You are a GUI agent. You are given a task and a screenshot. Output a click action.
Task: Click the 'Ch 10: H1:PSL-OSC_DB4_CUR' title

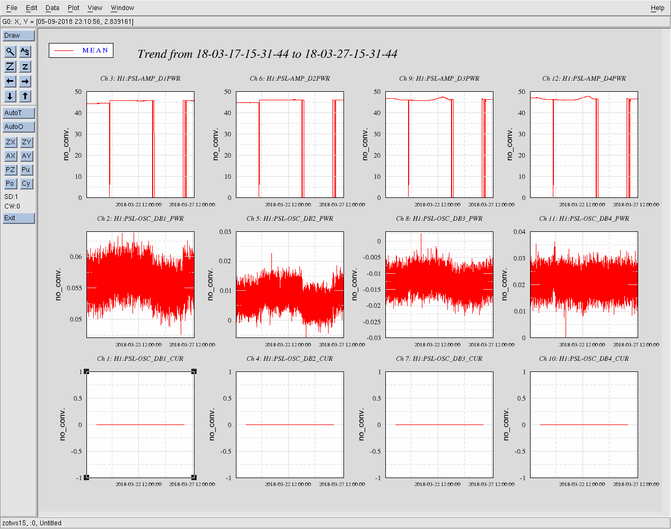(x=584, y=359)
